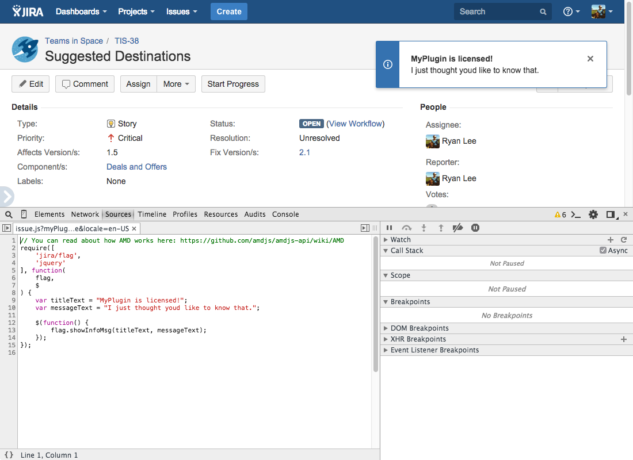Refresh watch expressions

(625, 239)
